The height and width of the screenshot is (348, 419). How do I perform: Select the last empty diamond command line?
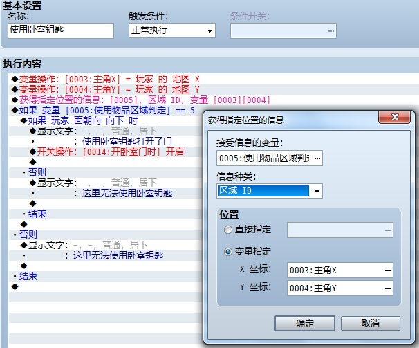click(15, 286)
